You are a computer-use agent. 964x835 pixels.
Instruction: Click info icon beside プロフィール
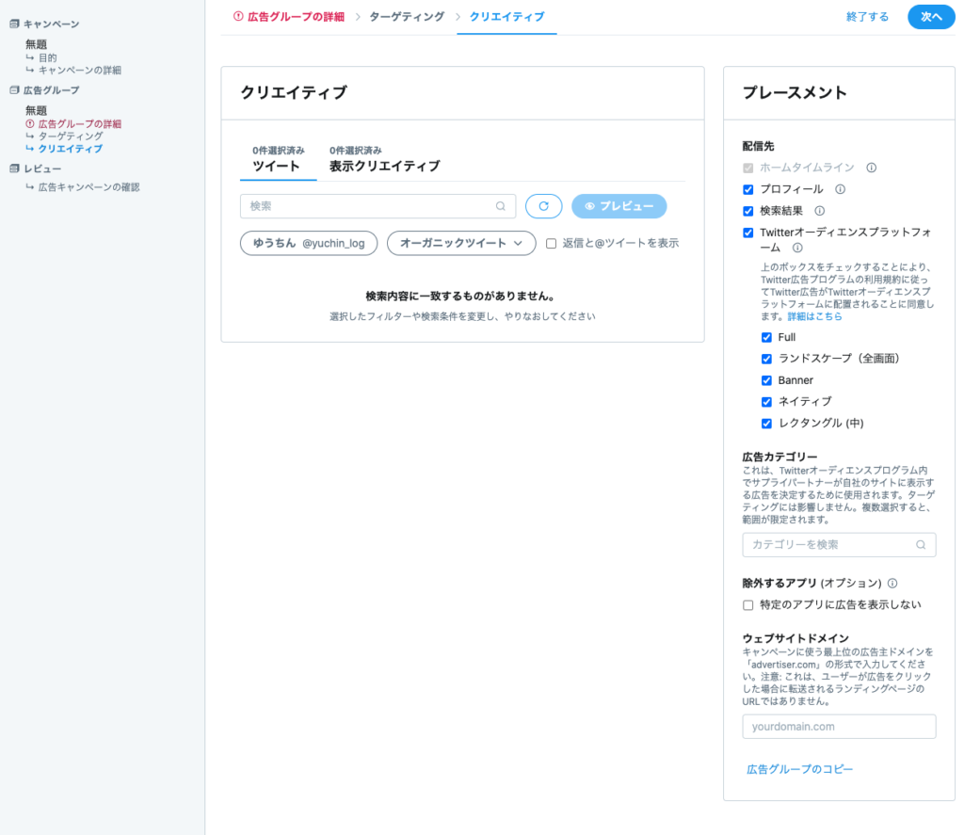(840, 189)
